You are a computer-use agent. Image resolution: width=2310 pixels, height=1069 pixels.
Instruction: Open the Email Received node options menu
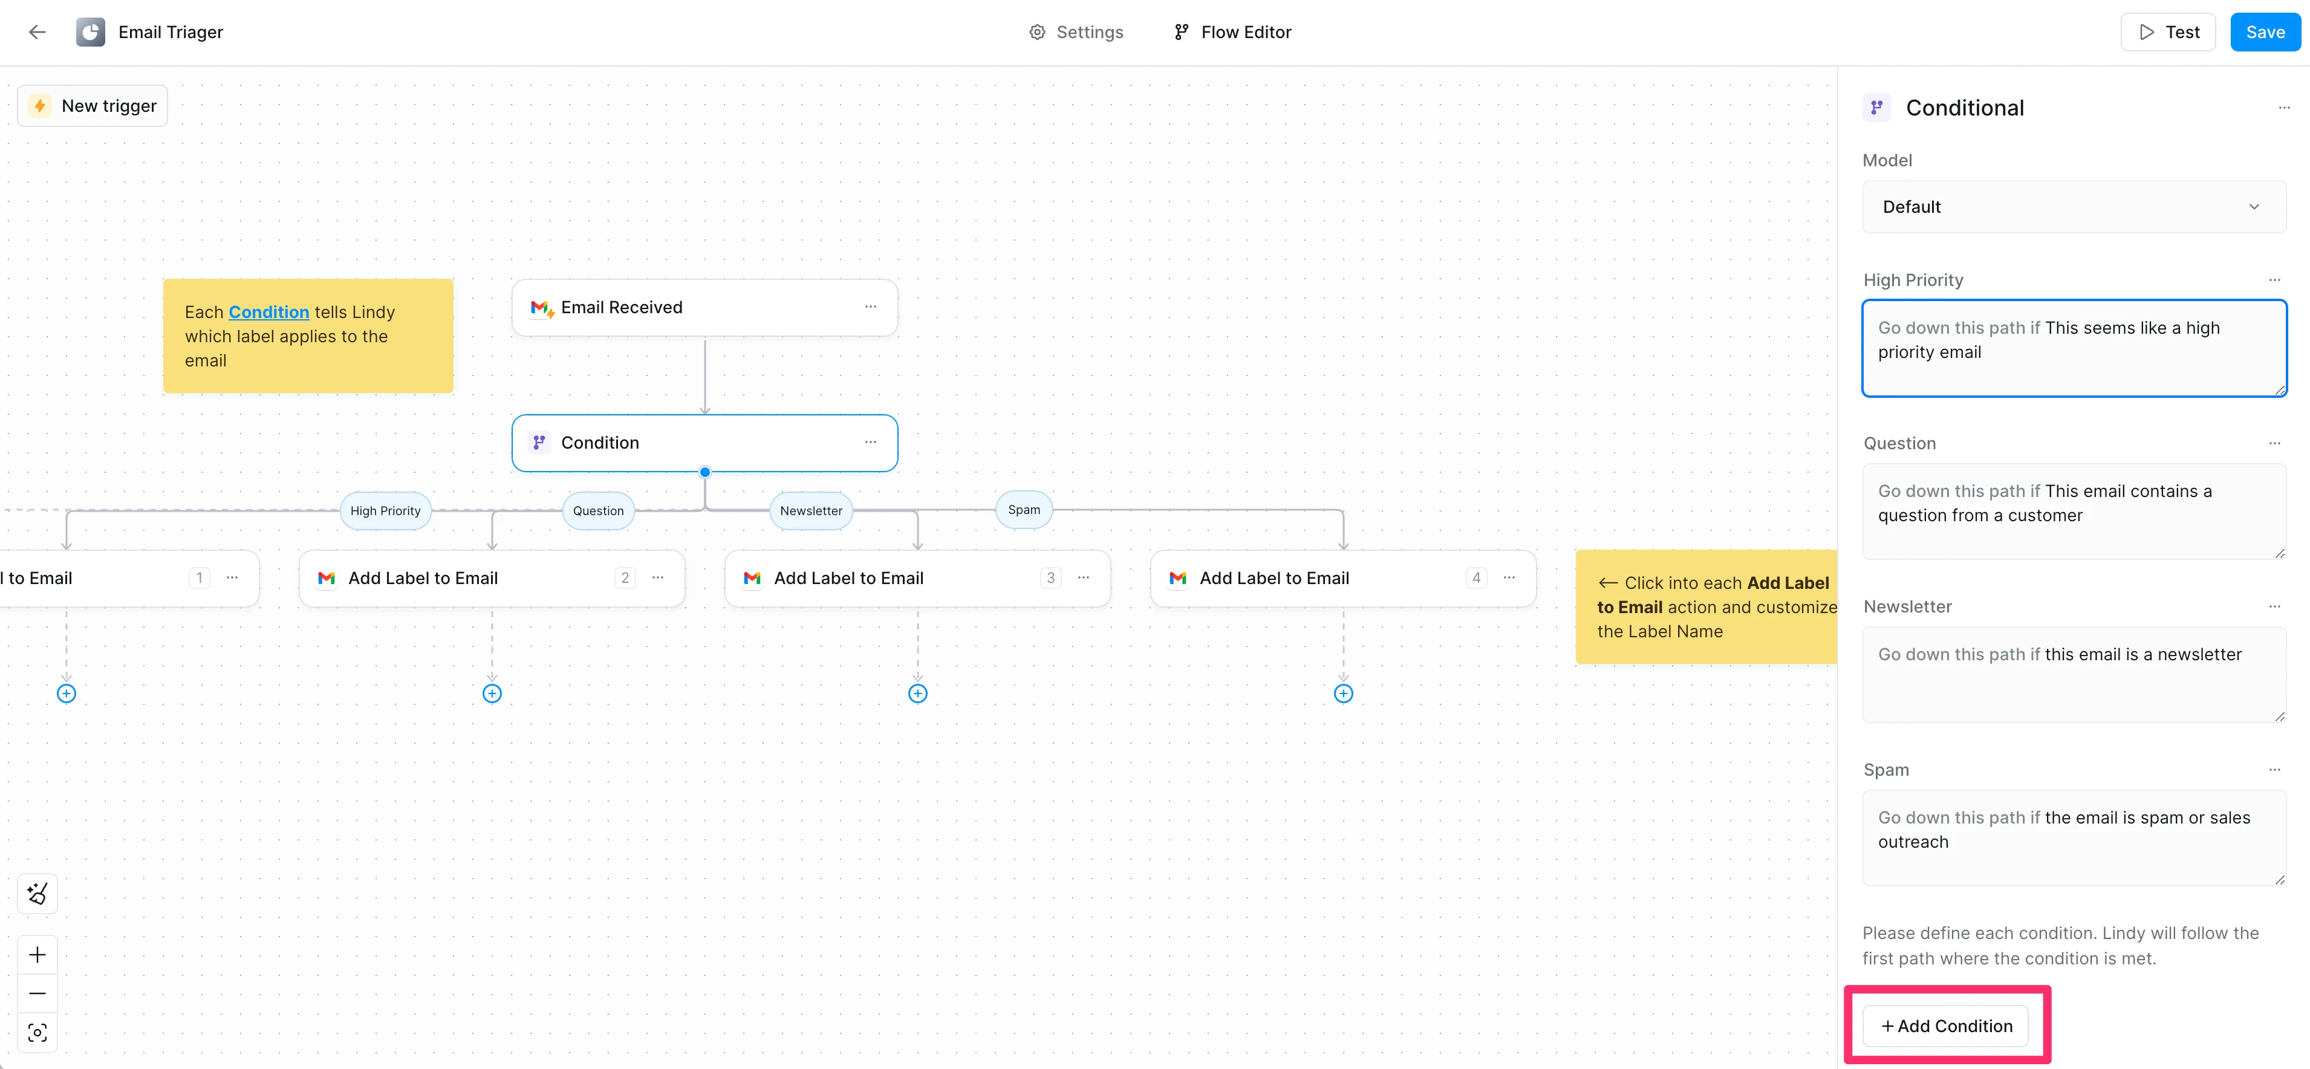(870, 307)
